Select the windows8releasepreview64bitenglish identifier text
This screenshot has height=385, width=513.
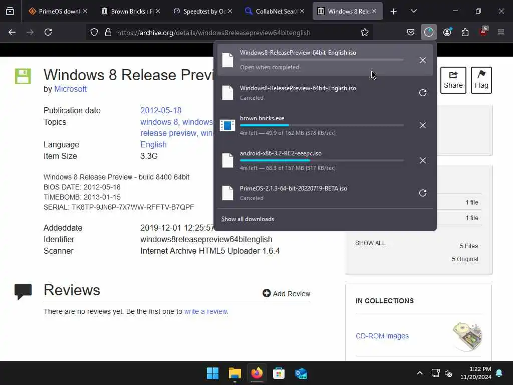pos(206,239)
